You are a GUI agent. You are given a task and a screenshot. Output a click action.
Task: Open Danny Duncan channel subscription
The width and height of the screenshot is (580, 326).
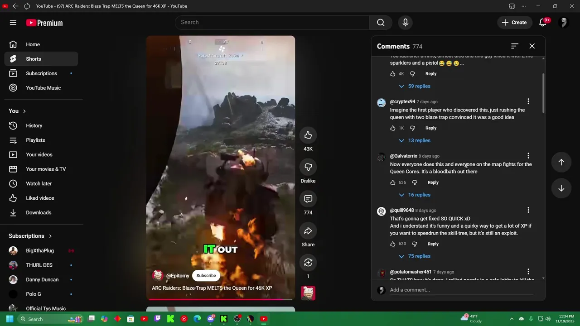pos(41,279)
